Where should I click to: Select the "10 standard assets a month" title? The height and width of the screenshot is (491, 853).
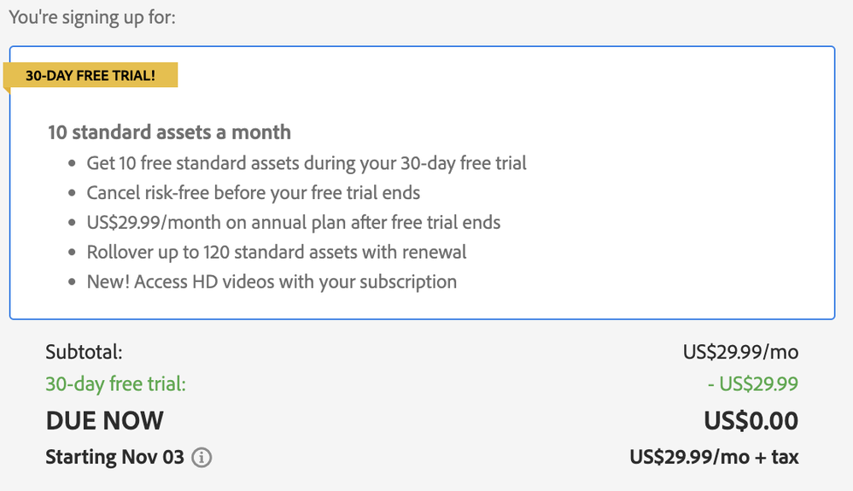169,132
